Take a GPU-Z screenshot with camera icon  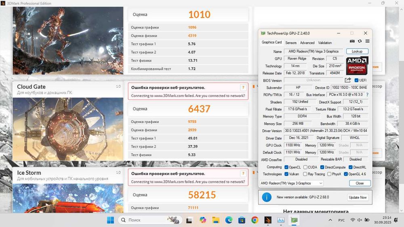coord(352,41)
